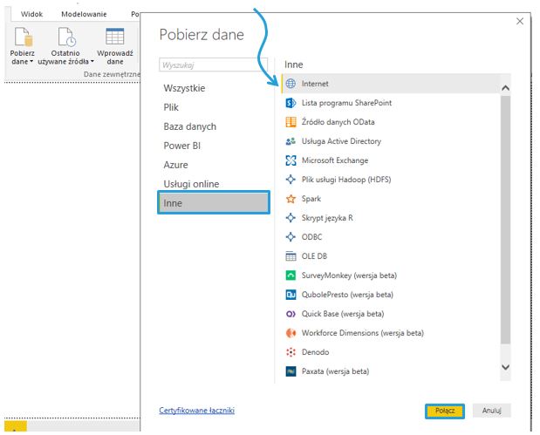Pick the Microsoft Exchange icon

click(x=291, y=160)
